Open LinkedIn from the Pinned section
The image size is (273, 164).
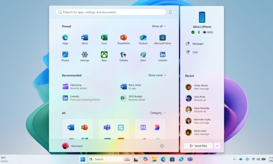[163, 57]
